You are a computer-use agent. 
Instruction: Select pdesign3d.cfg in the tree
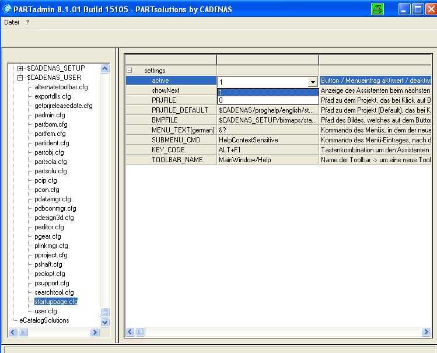click(x=54, y=218)
